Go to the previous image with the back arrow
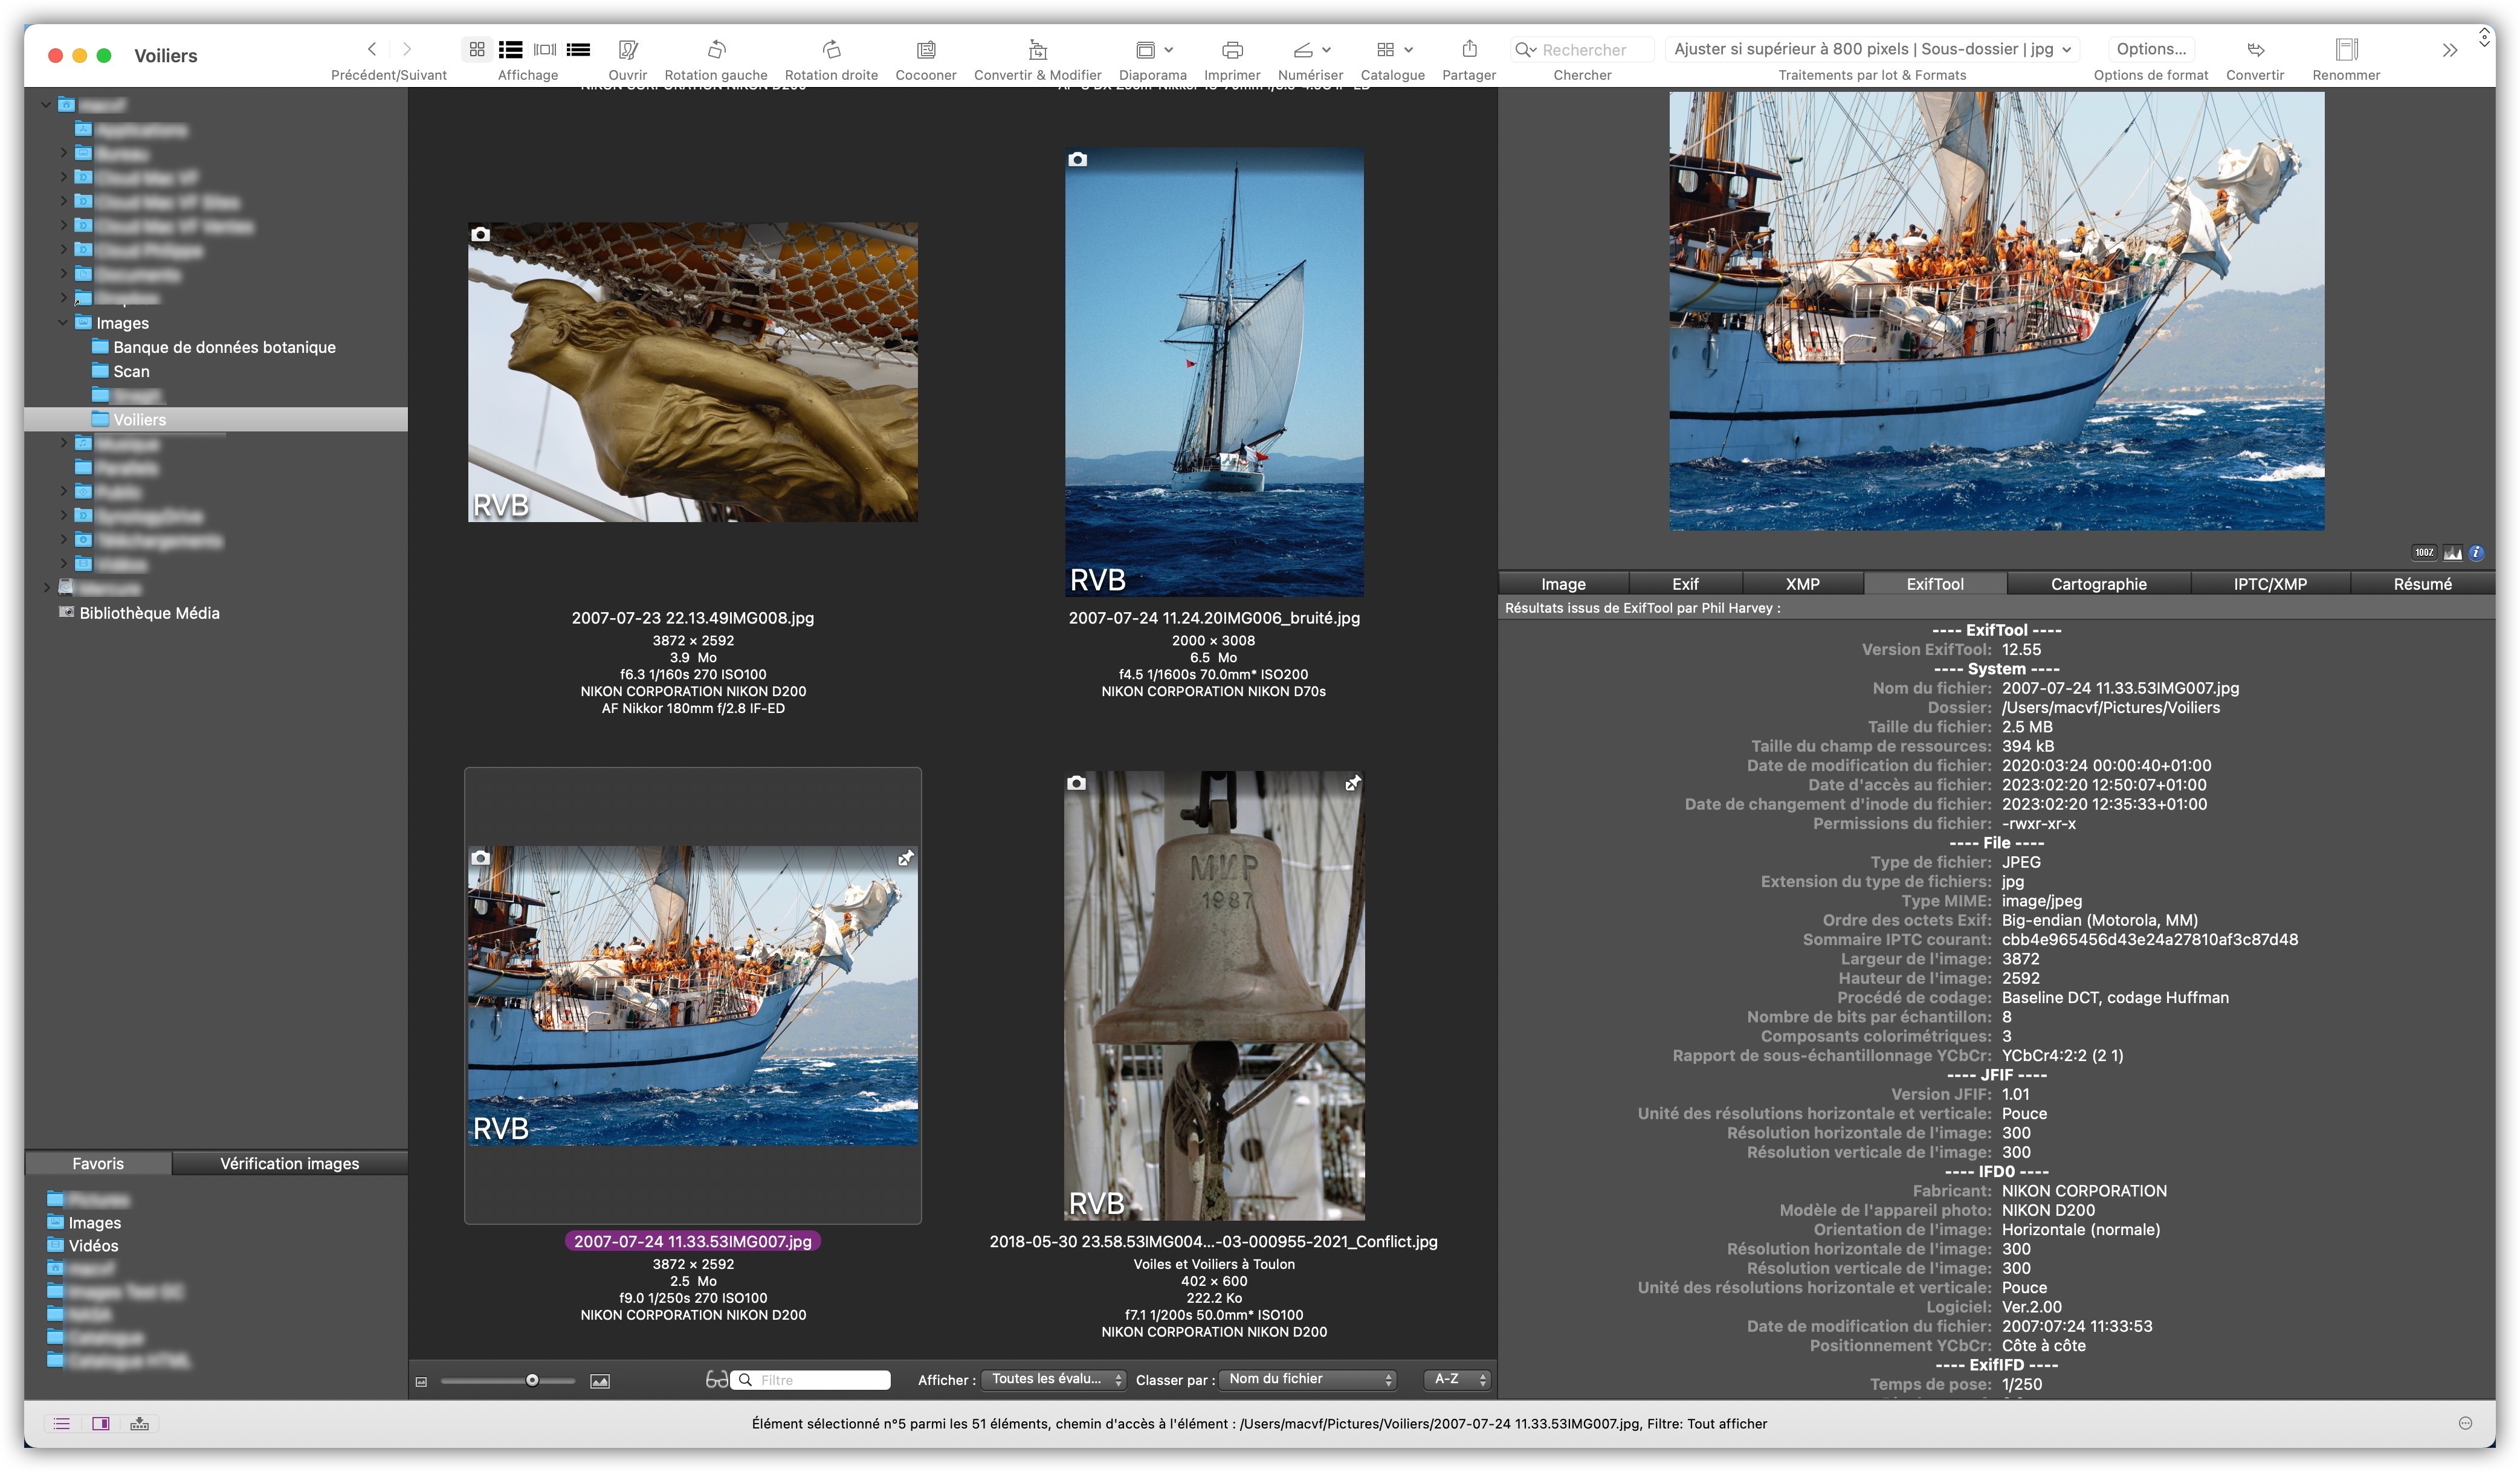The width and height of the screenshot is (2520, 1472). point(372,49)
